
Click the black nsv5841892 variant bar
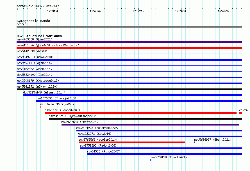tap(129, 89)
